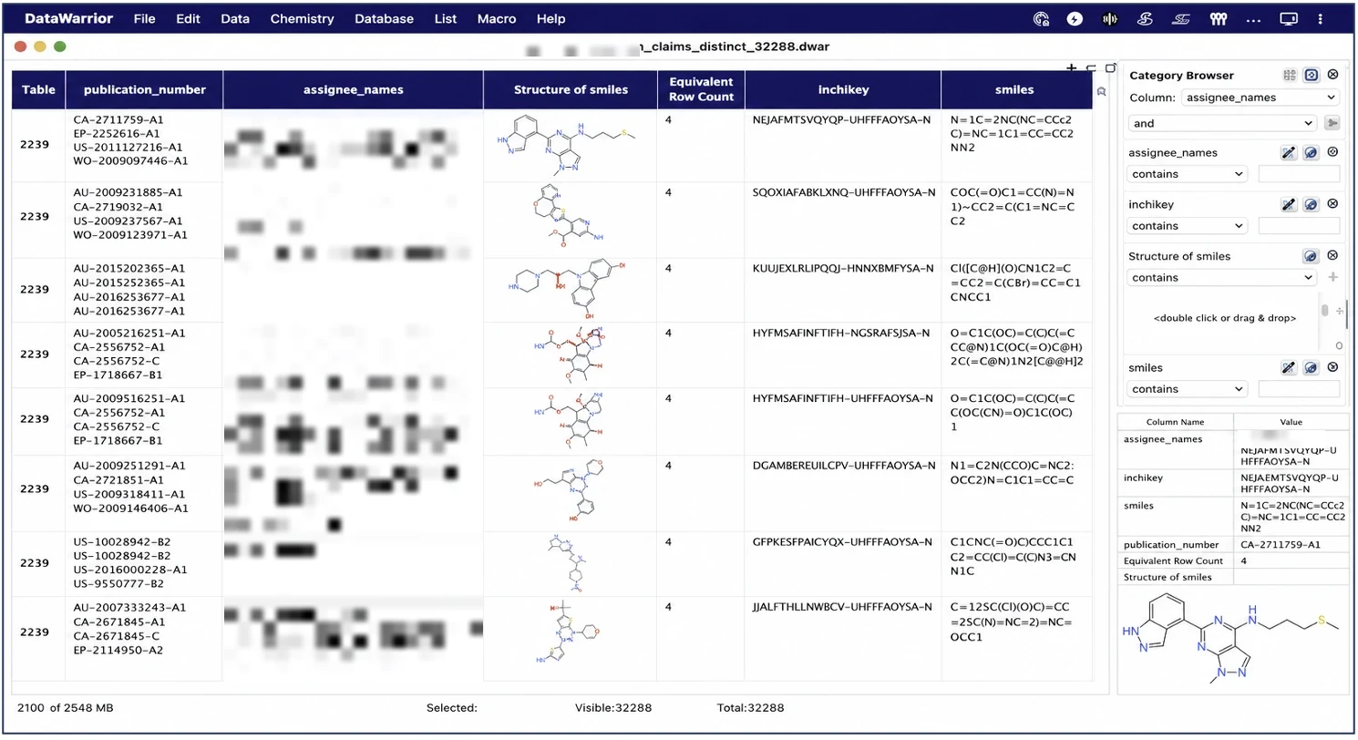The width and height of the screenshot is (1358, 740).
Task: Click the publication_number column header
Action: pyautogui.click(x=144, y=90)
